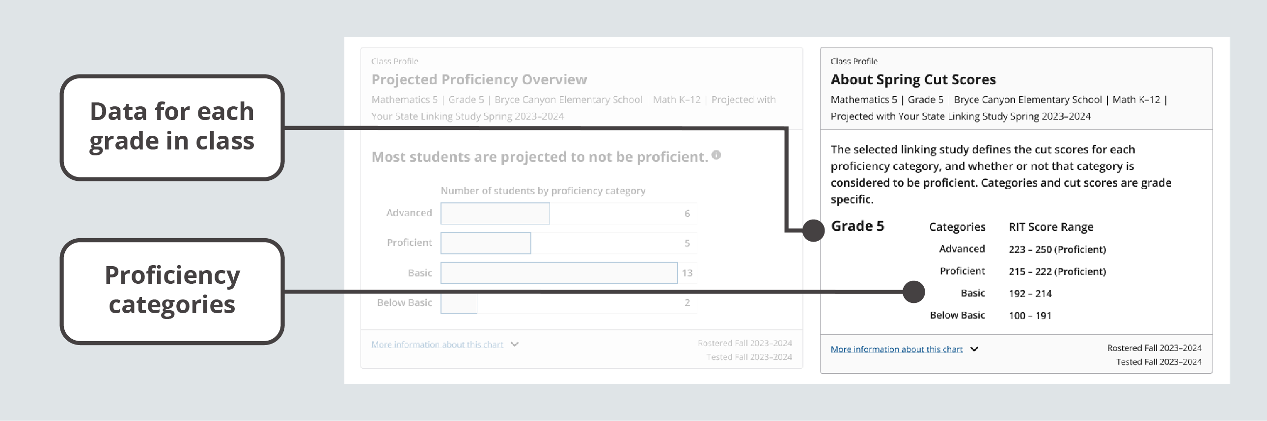This screenshot has height=421, width=1267.
Task: Select the Advanced proficiency bar
Action: (495, 214)
